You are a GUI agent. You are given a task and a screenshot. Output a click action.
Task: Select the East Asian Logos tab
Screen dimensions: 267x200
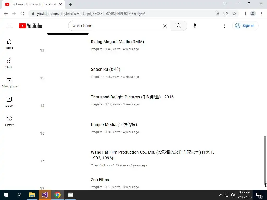(33, 4)
